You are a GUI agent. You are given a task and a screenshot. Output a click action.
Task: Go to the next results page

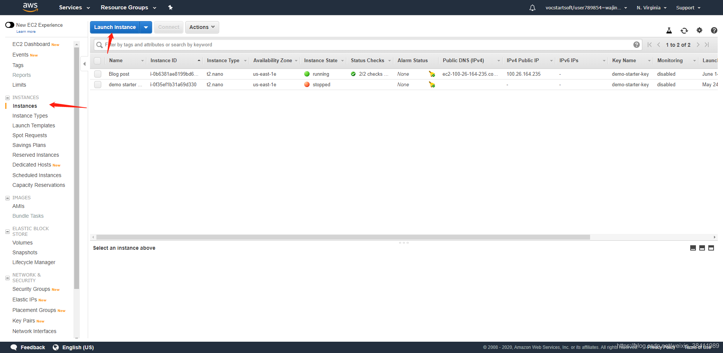pyautogui.click(x=698, y=44)
